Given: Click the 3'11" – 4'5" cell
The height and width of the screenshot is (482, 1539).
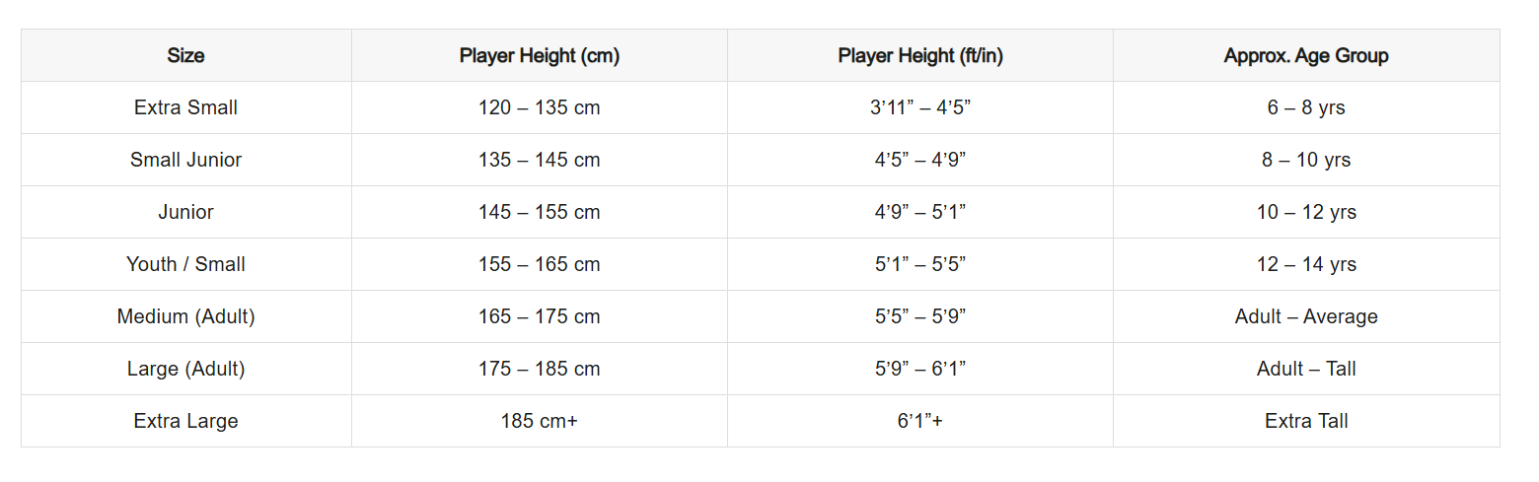Looking at the screenshot, I should (919, 107).
